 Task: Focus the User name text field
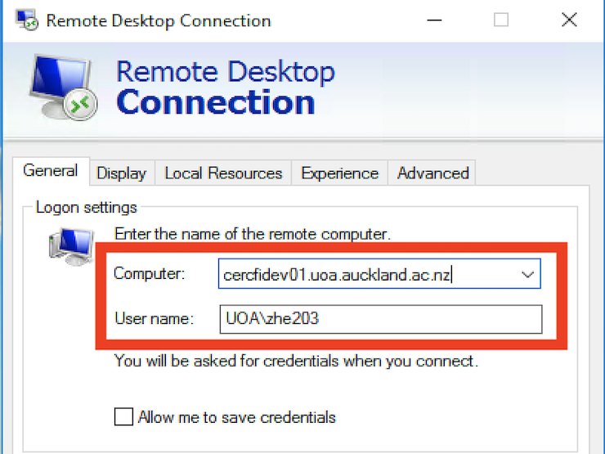coord(379,319)
